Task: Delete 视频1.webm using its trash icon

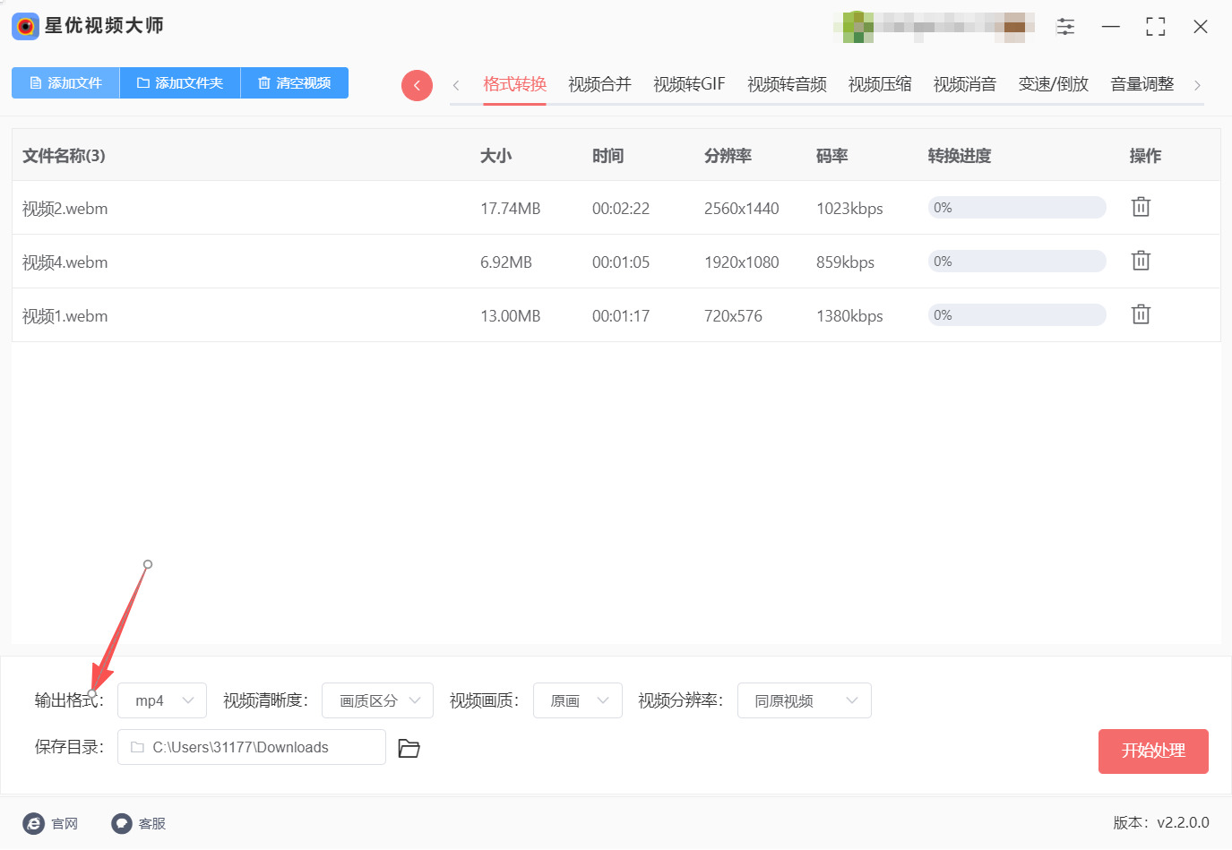Action: pyautogui.click(x=1141, y=314)
